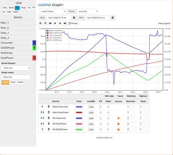173x155 pixels.
Task: Toggle Line/Bar selector for Wh:Consumed
Action: pyautogui.click(x=91, y=118)
